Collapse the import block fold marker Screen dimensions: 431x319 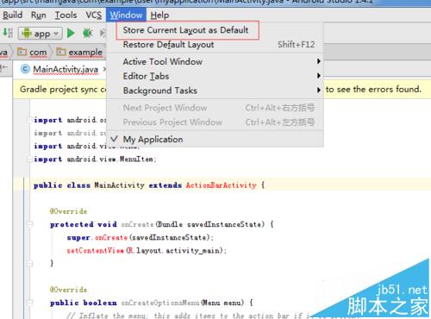29,120
